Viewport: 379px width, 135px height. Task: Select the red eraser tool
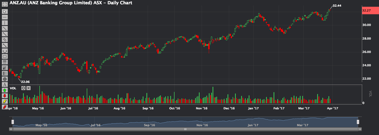[x=5, y=107]
